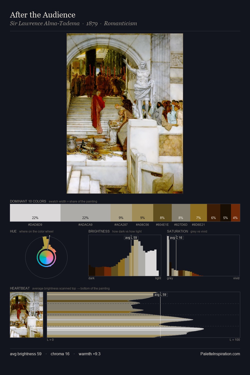Viewport: 250px width, 375px height.
Task: Open the small painting thumbnail beside the heartbeat chart
Action: 26,315
